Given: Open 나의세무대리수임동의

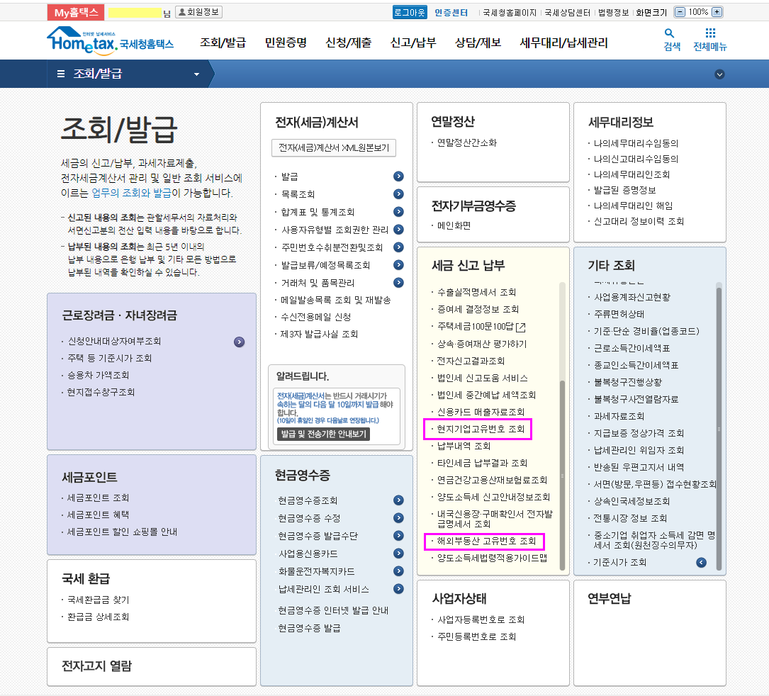Looking at the screenshot, I should click(x=636, y=143).
